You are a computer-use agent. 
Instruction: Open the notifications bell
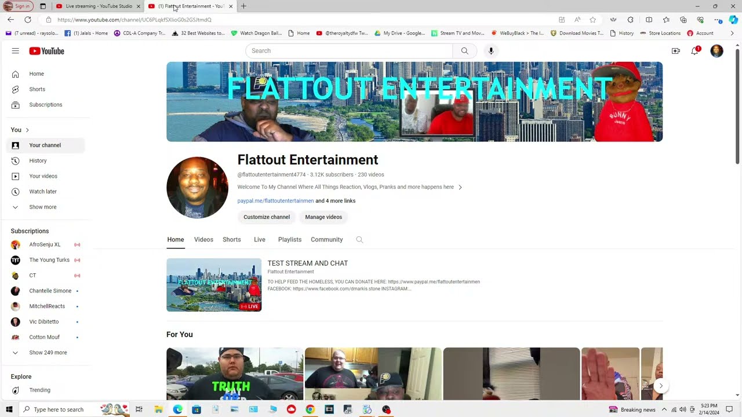coord(695,51)
